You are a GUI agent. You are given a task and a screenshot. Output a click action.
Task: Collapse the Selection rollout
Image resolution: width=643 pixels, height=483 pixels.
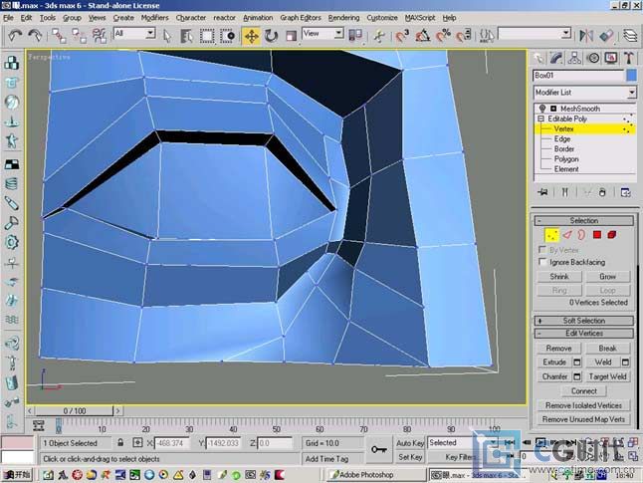click(584, 220)
